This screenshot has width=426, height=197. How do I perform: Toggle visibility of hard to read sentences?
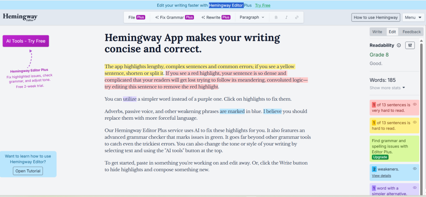[x=415, y=122]
